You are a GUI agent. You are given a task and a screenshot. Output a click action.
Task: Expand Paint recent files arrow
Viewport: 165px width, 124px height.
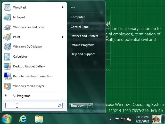[63, 37]
